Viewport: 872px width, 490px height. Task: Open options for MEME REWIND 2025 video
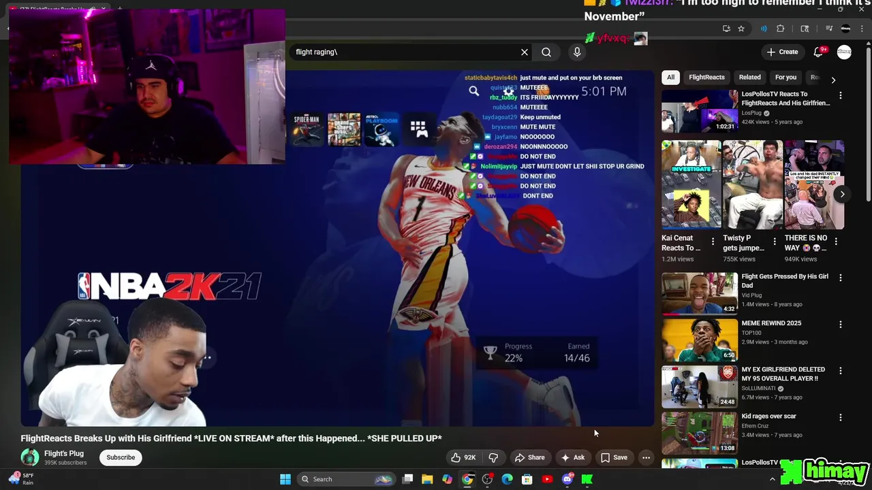(x=840, y=325)
